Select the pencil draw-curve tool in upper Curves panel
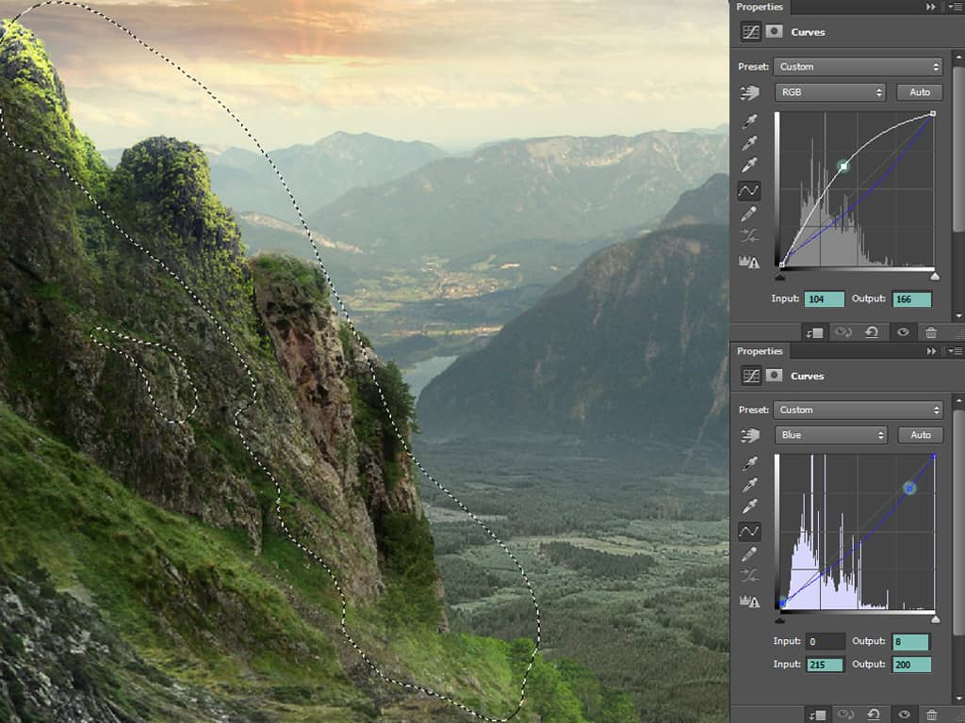This screenshot has width=965, height=723. (x=749, y=214)
